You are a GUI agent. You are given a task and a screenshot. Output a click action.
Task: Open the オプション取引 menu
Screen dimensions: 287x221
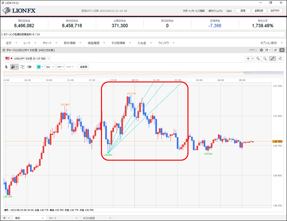[x=271, y=43]
